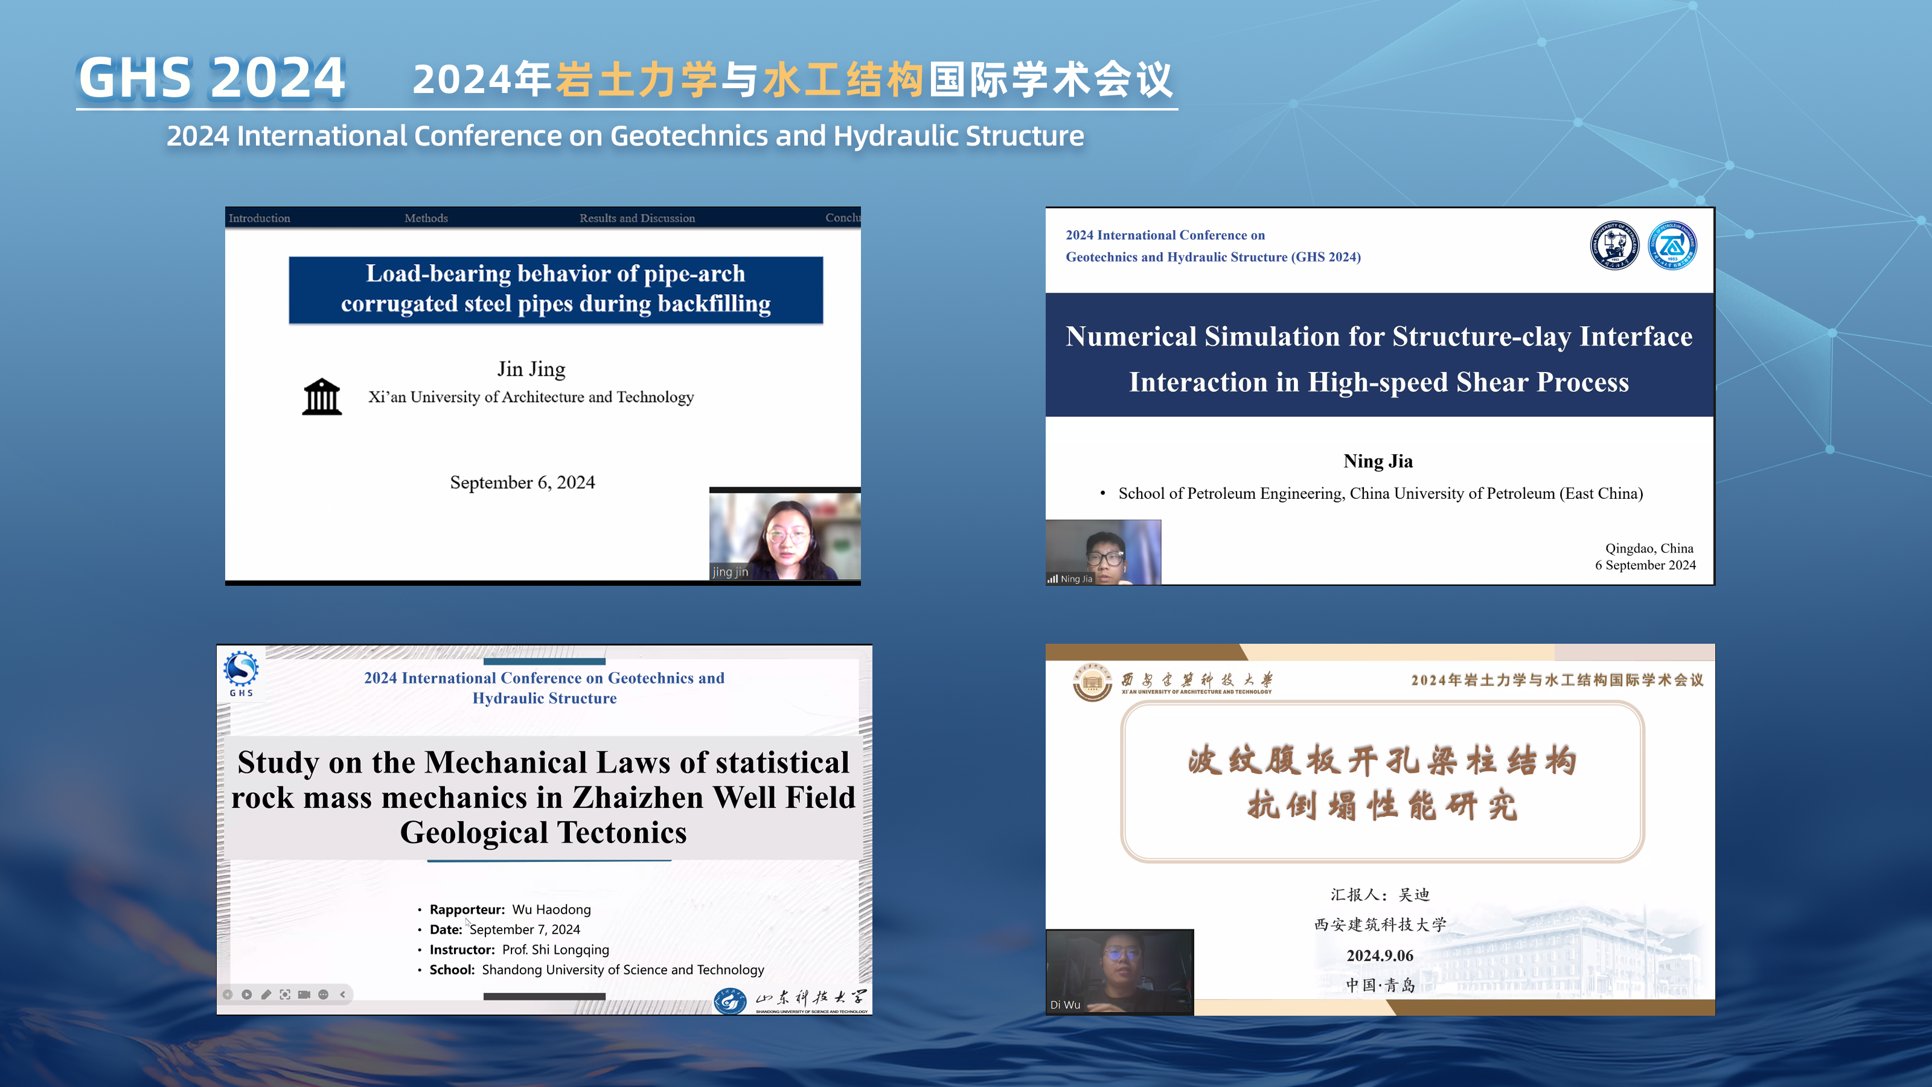The image size is (1932, 1087).
Task: Click the Ning Jia webcam thumbnail
Action: tap(1103, 552)
